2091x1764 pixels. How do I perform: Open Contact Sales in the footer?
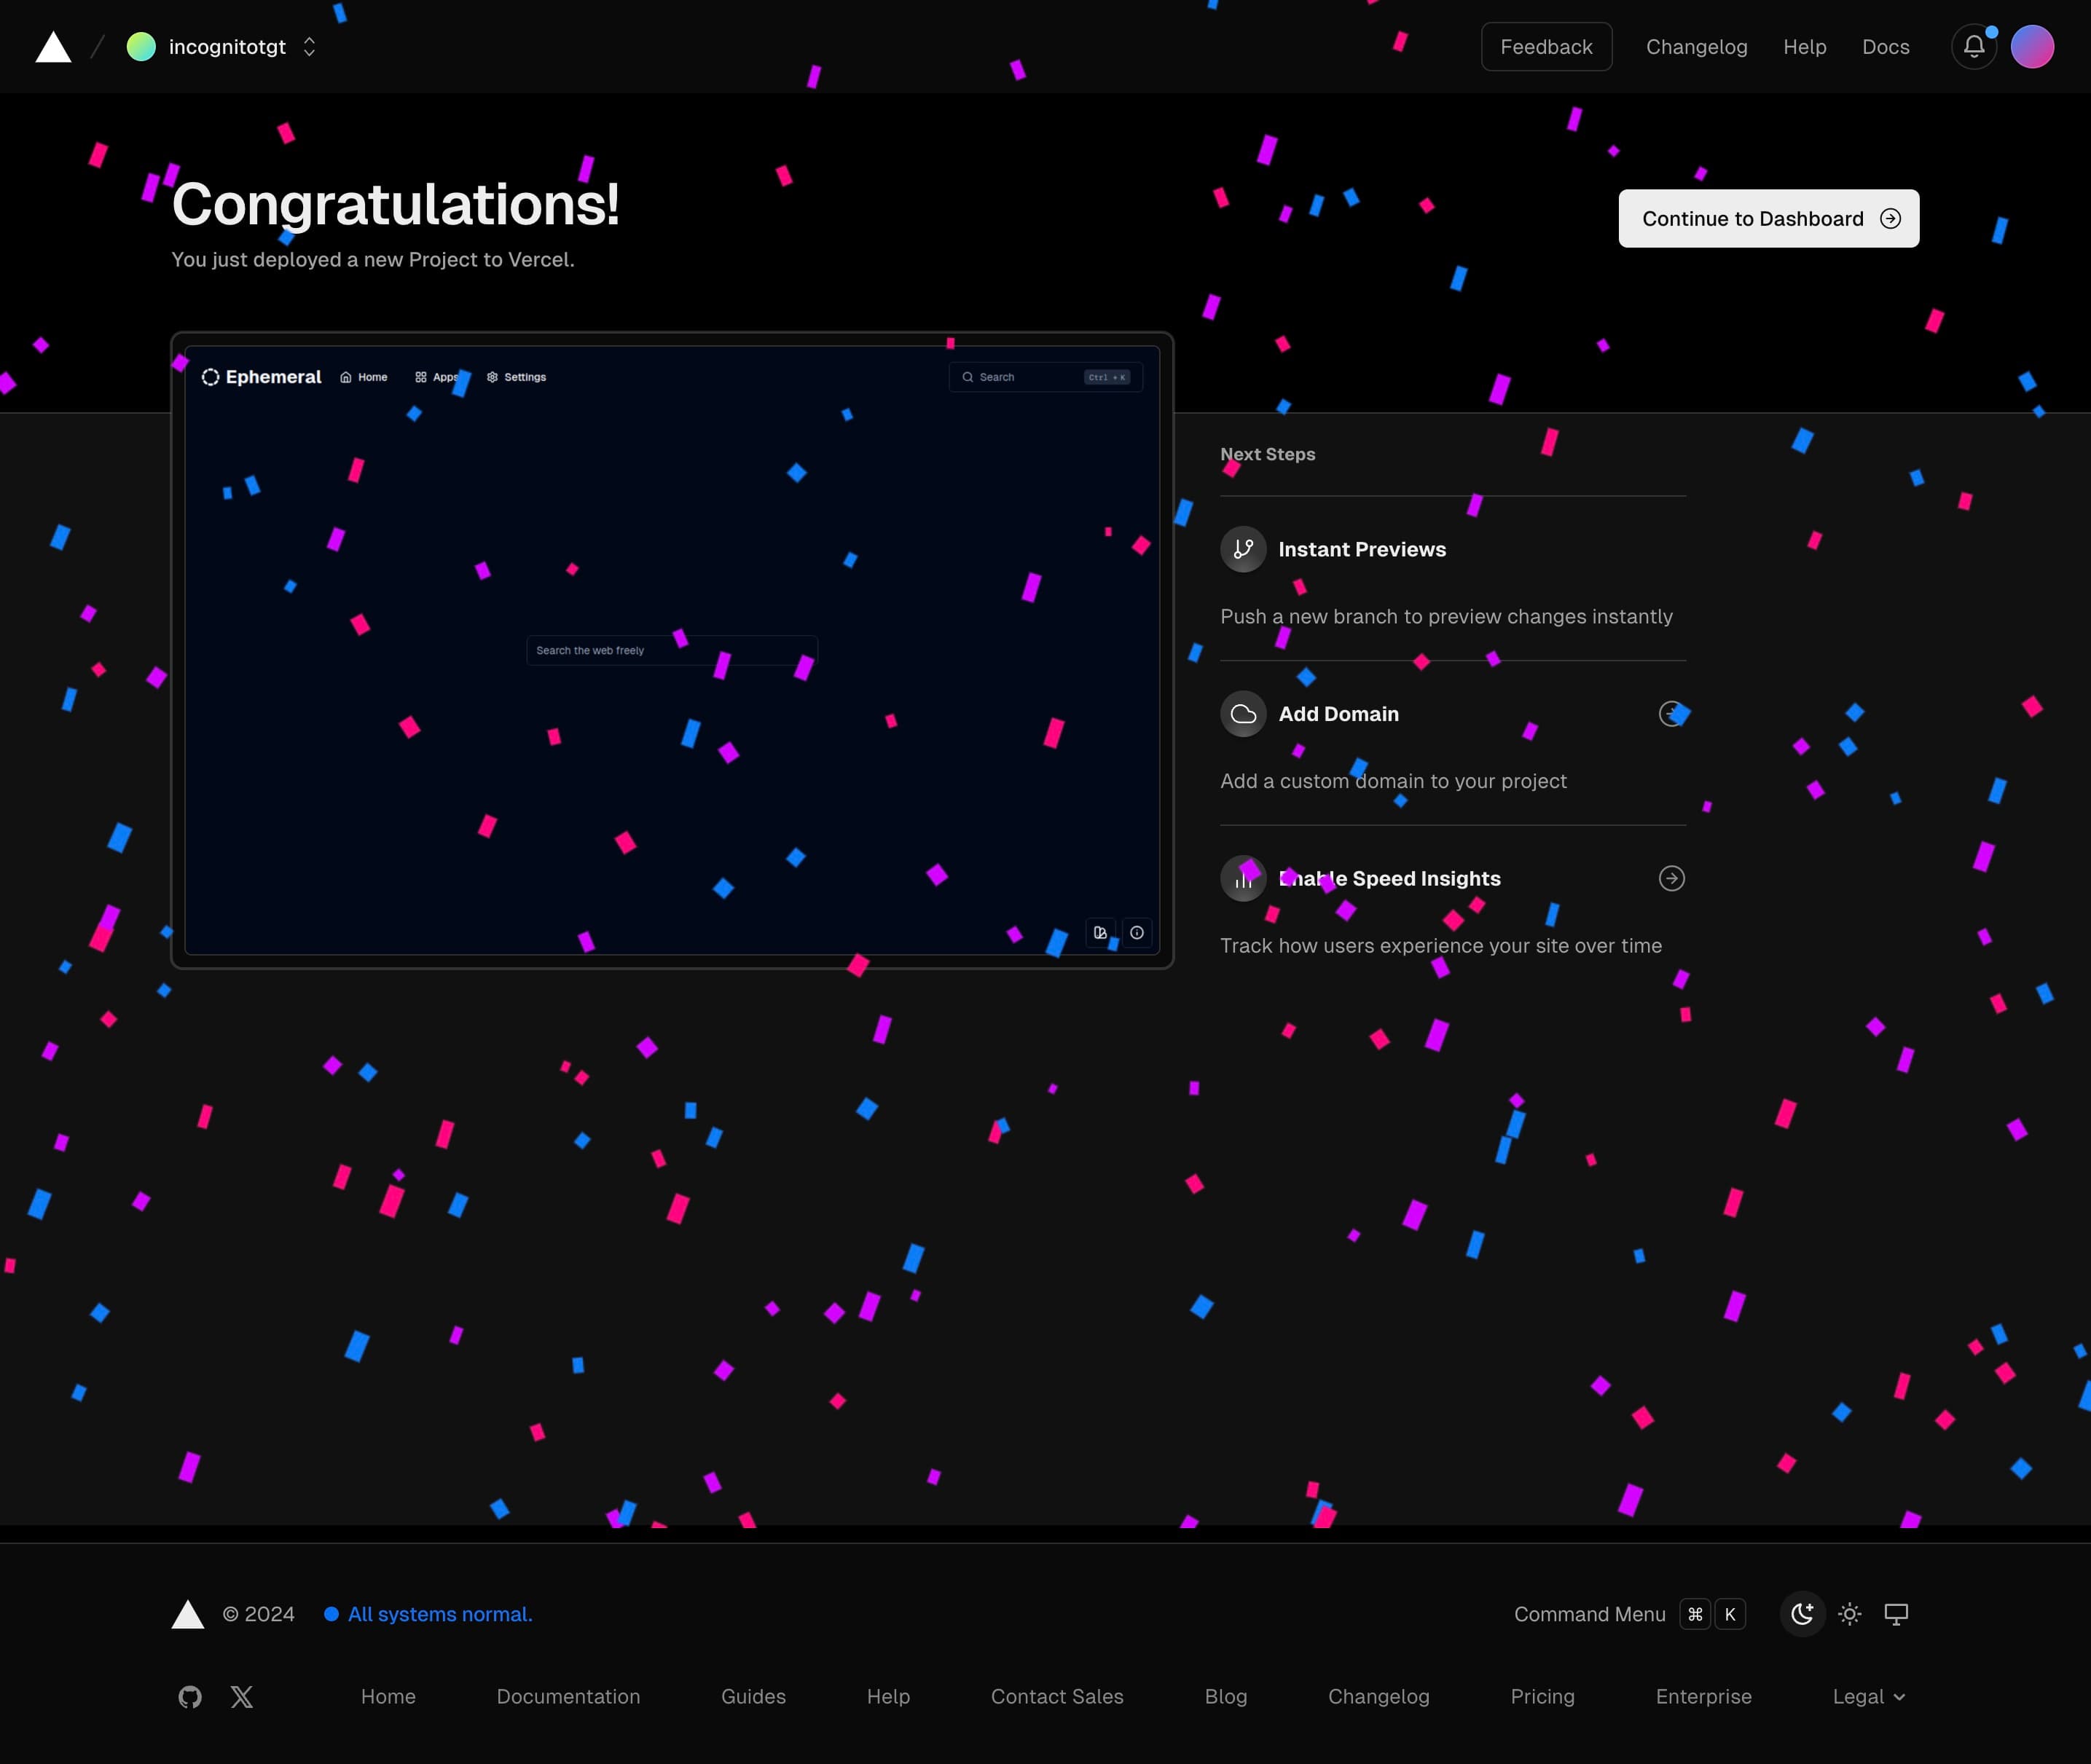click(1056, 1697)
